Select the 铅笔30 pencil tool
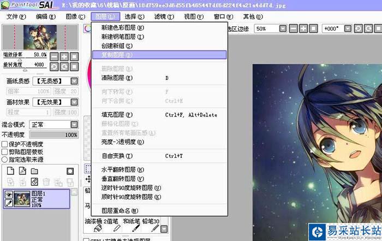Viewport: 382px width, 241px height. (x=151, y=225)
